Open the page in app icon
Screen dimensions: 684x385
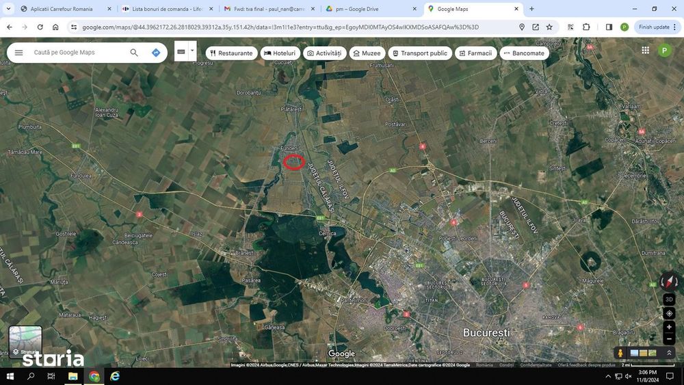click(x=536, y=27)
